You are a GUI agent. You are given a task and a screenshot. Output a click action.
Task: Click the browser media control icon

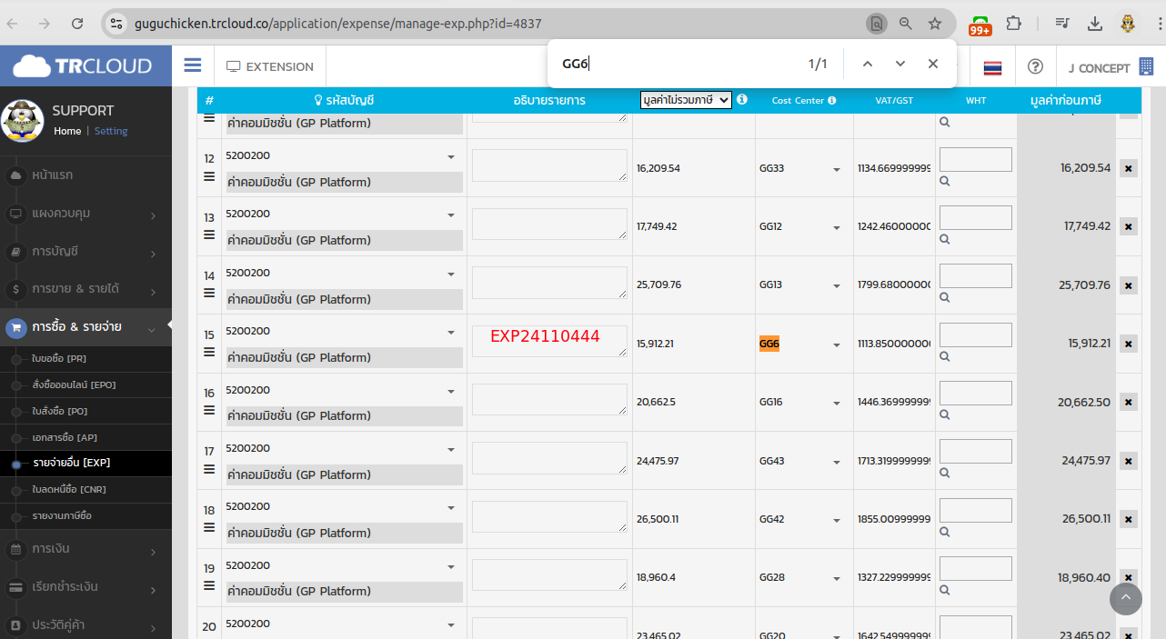1062,24
